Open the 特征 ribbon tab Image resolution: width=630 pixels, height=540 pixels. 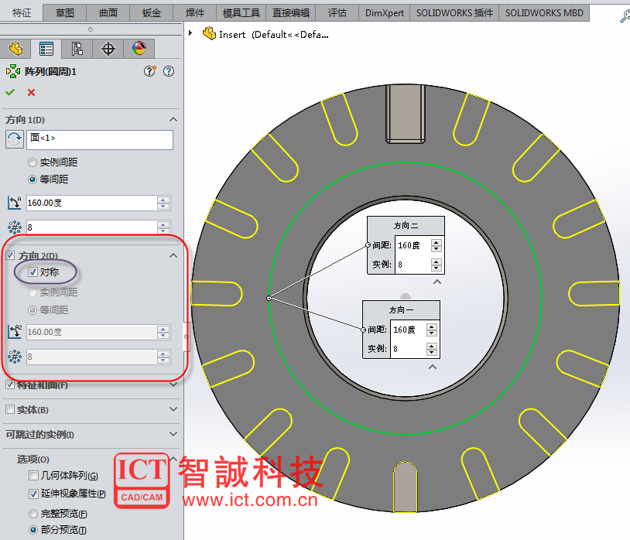click(x=22, y=13)
